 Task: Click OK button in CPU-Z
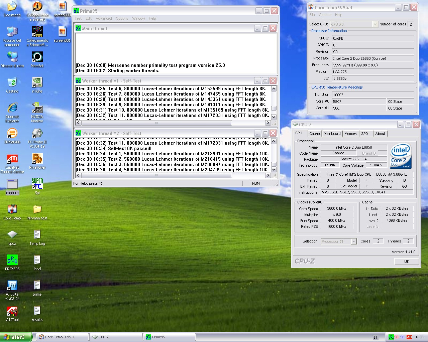click(x=407, y=262)
